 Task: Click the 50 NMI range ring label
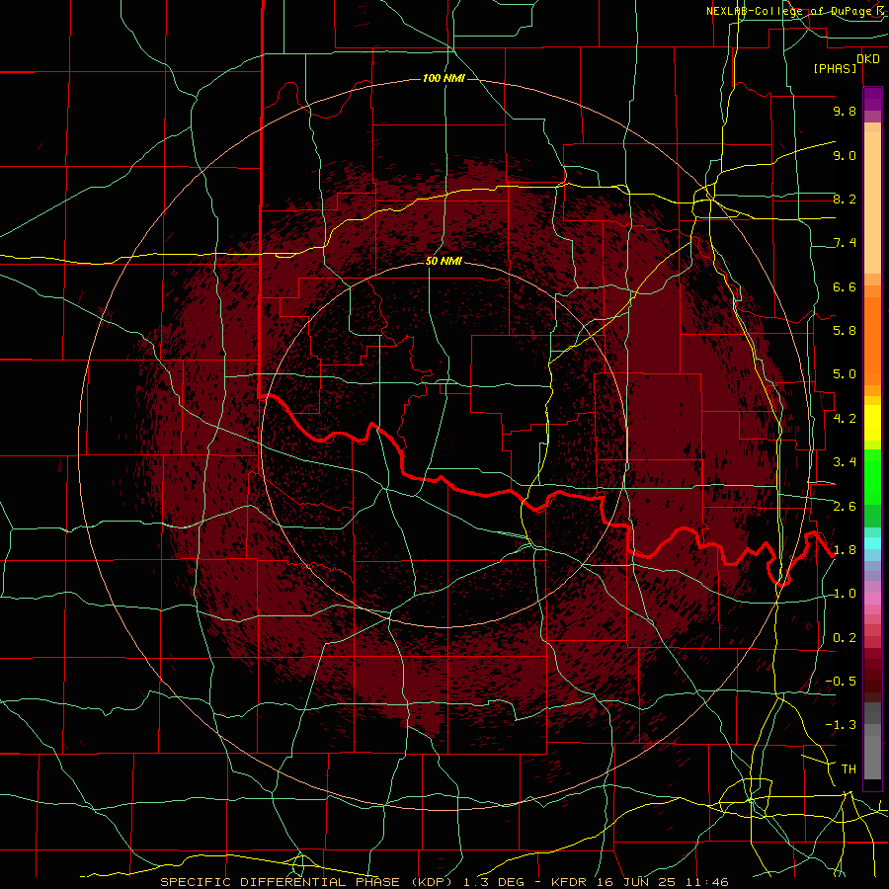tap(444, 261)
